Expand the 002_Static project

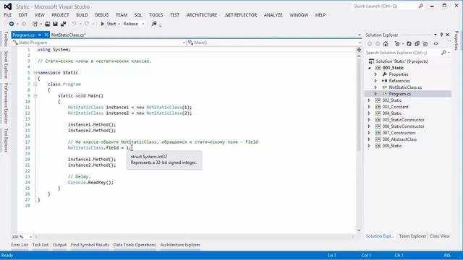coord(370,100)
